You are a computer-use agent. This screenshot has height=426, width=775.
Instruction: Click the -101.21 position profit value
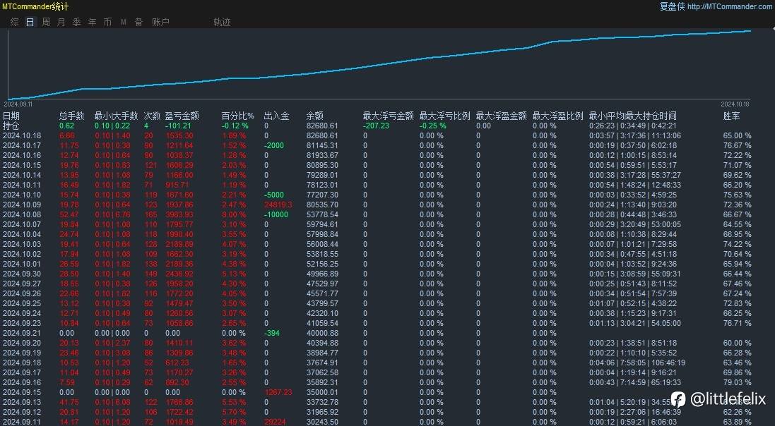(x=178, y=126)
